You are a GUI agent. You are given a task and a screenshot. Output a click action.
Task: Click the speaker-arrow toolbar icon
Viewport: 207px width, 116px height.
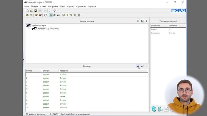click(x=75, y=15)
